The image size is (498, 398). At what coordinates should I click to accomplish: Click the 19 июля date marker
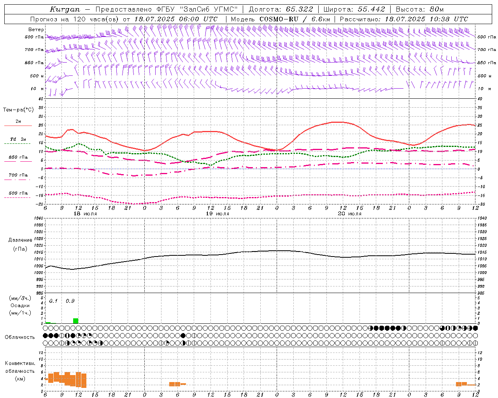(x=217, y=214)
